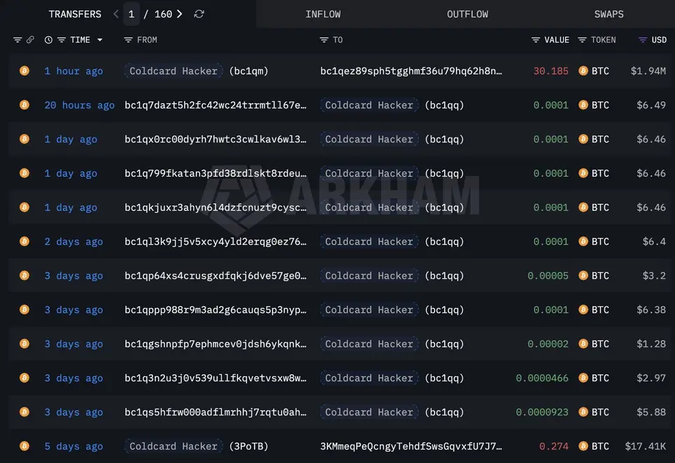Open address bc1q799fkatan3pfd38rdlskt8rdeu
The image size is (675, 463).
215,173
